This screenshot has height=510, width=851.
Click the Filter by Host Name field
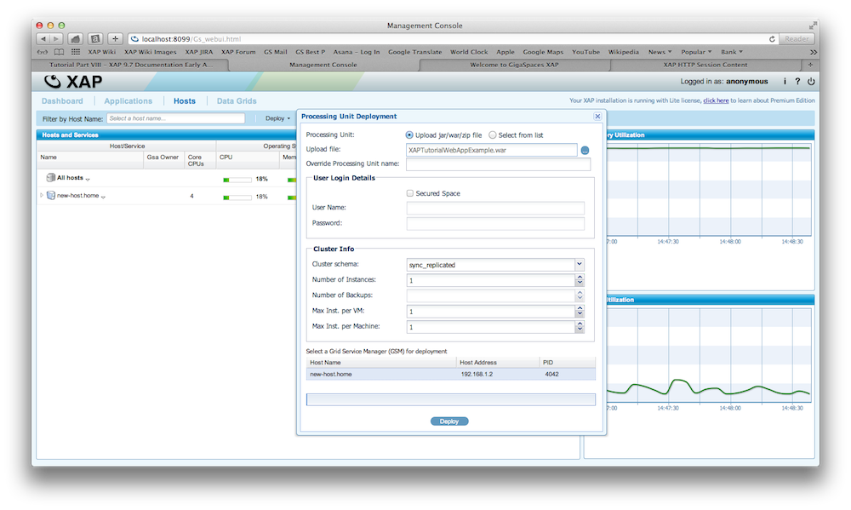coord(176,118)
